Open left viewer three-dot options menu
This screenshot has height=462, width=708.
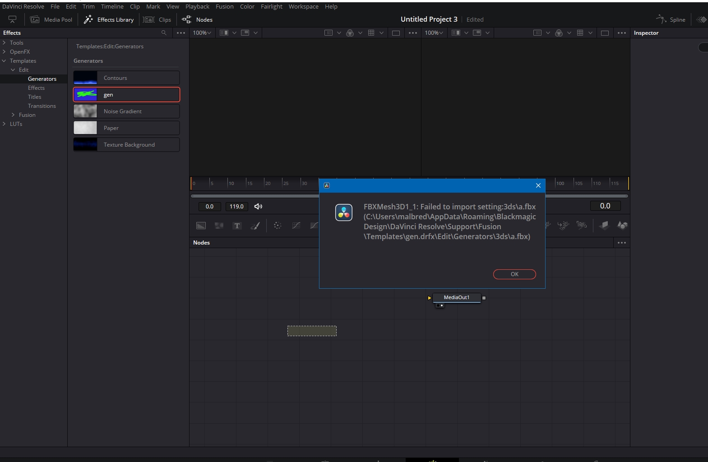tap(413, 33)
